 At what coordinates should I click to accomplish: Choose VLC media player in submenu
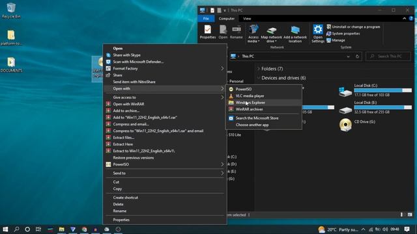264,96
